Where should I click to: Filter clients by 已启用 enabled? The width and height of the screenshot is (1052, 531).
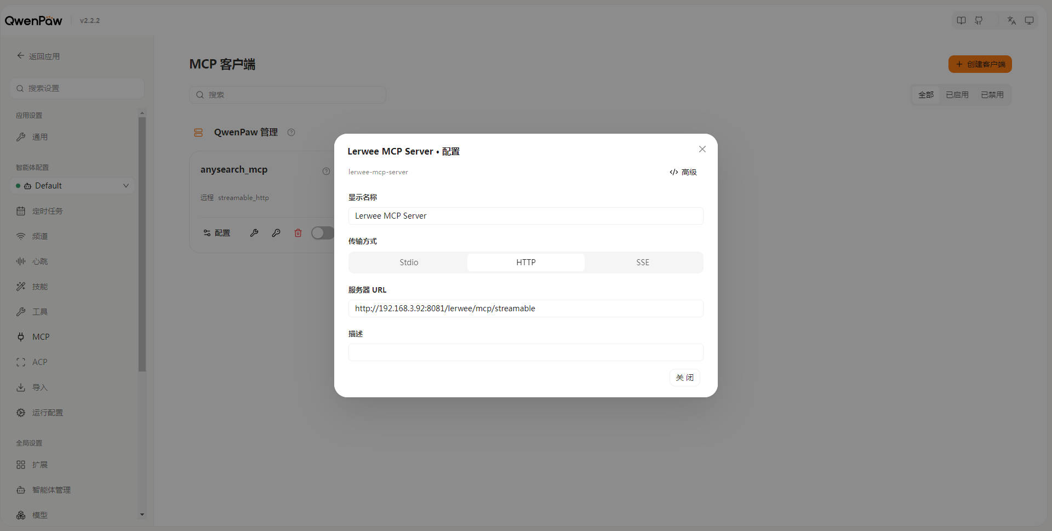pos(957,95)
